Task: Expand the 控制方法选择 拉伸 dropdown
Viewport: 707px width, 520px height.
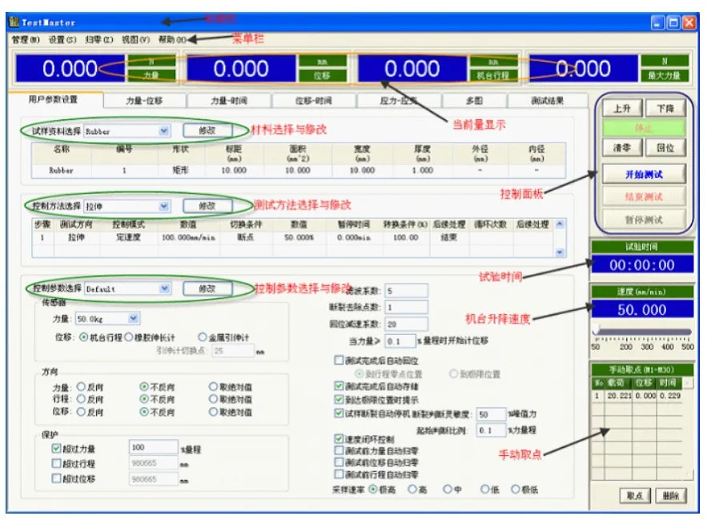Action: tap(164, 206)
